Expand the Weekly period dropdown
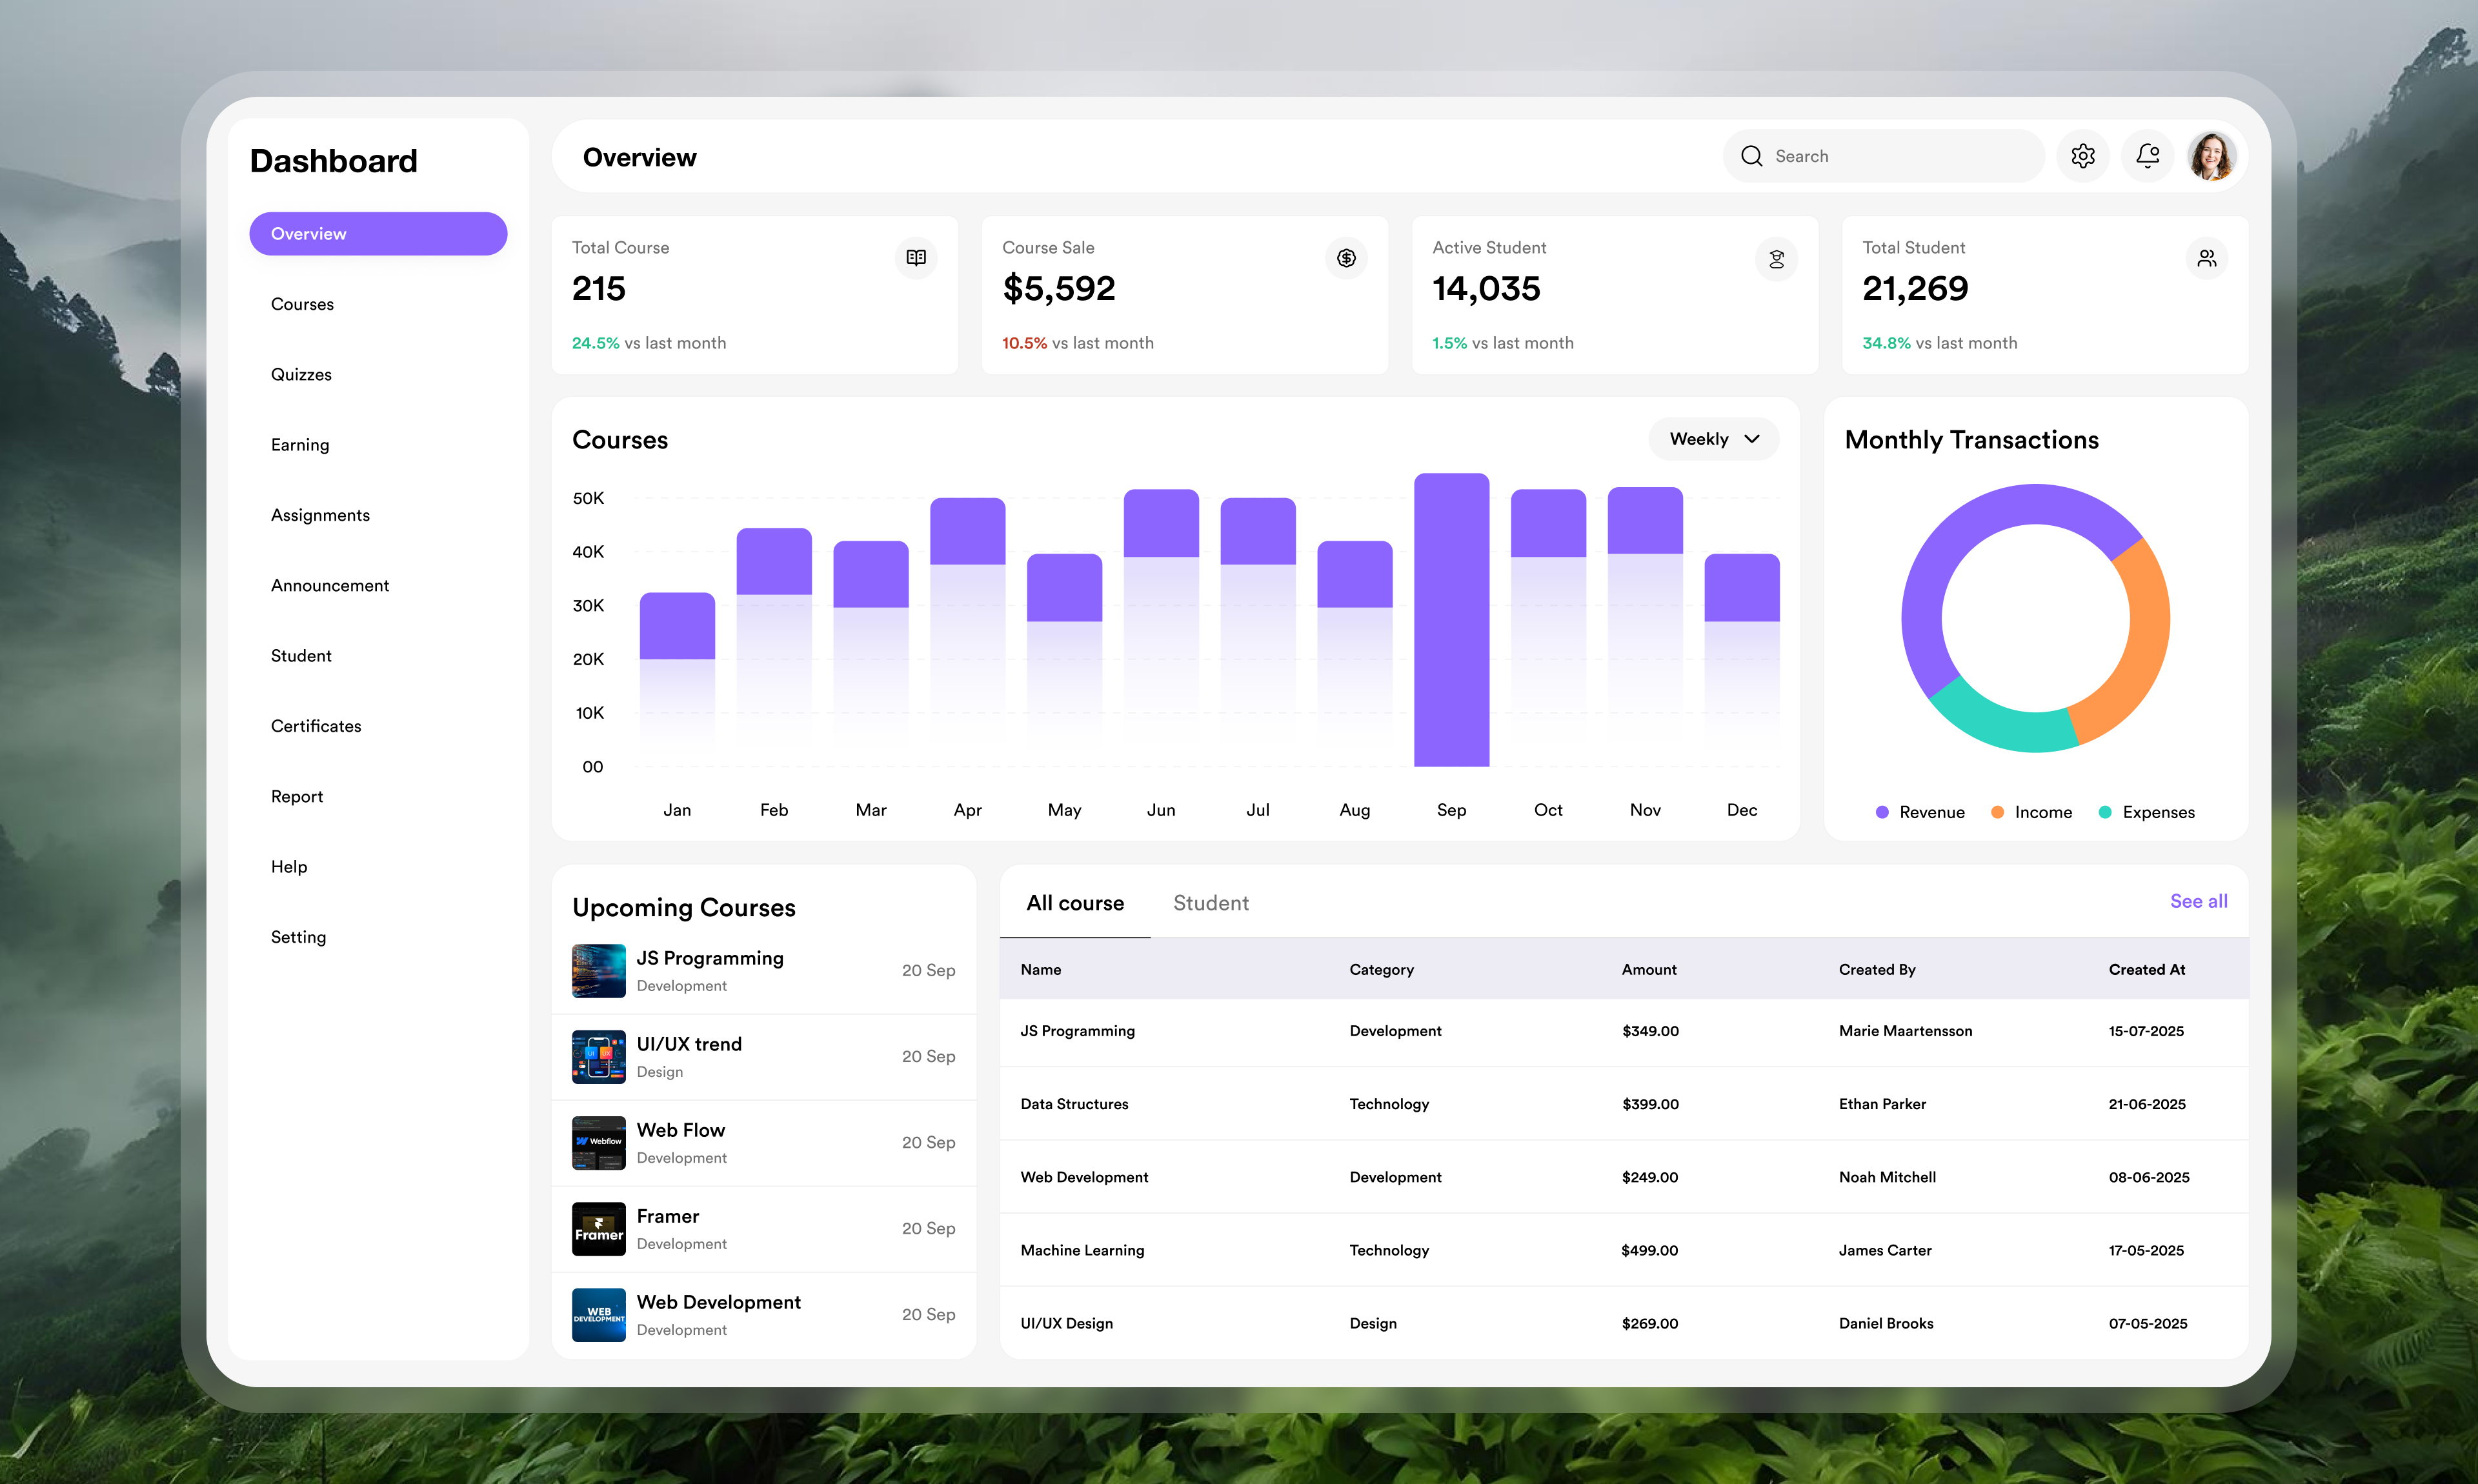This screenshot has width=2478, height=1484. [1714, 439]
